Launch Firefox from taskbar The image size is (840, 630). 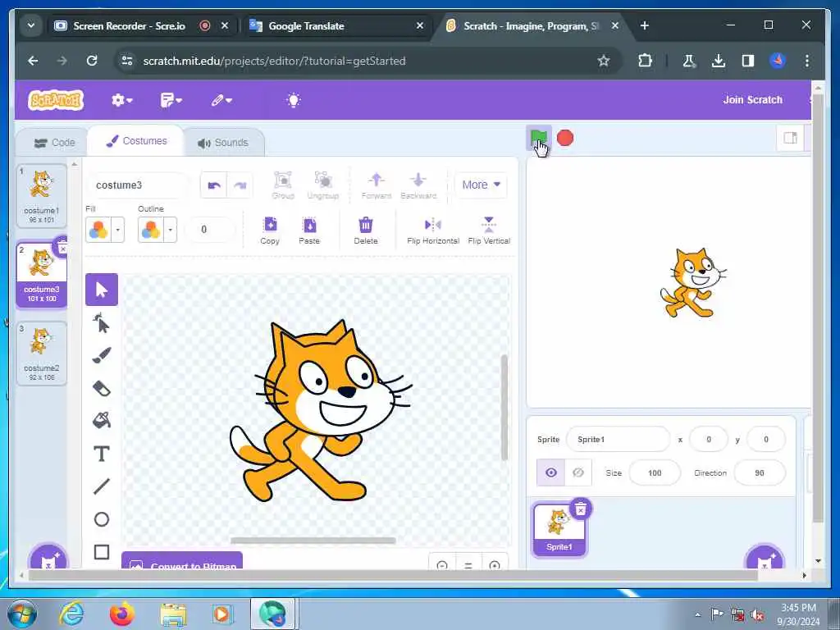122,614
